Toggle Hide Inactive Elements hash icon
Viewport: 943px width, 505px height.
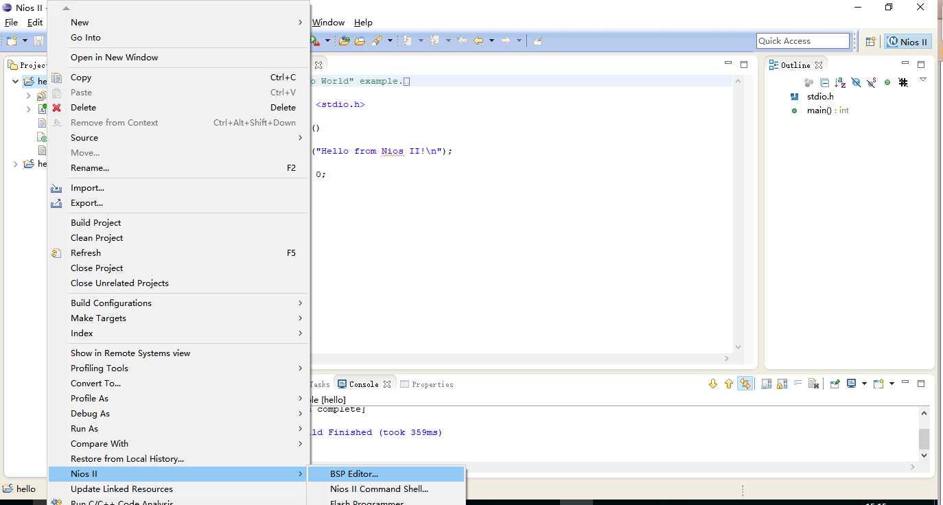click(x=903, y=82)
